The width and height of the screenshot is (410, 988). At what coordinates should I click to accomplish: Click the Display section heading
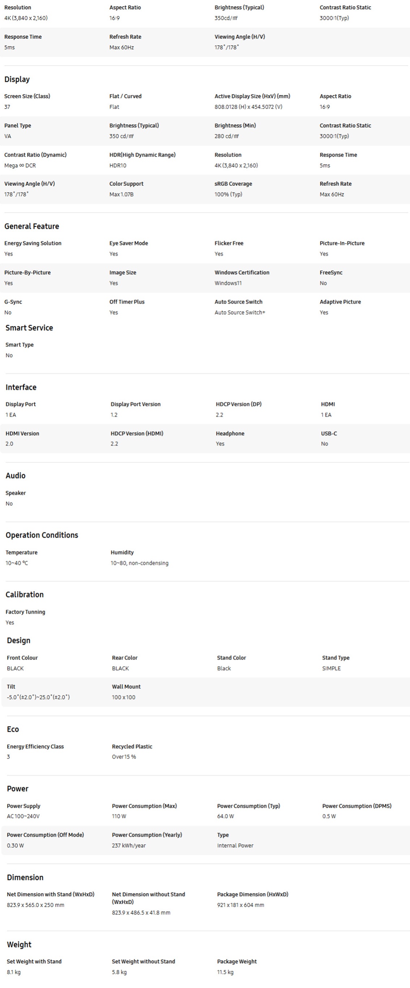[17, 79]
